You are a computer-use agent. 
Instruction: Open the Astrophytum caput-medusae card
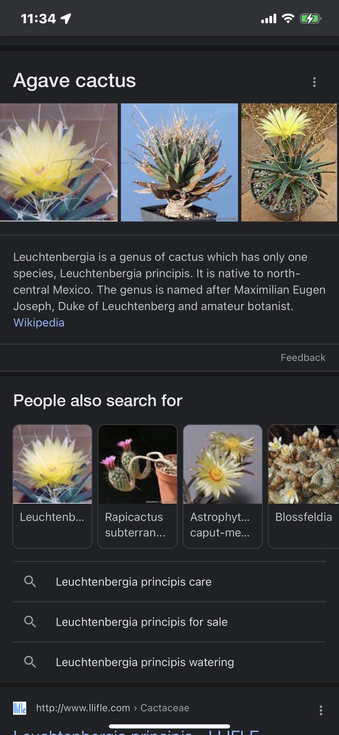pyautogui.click(x=222, y=486)
